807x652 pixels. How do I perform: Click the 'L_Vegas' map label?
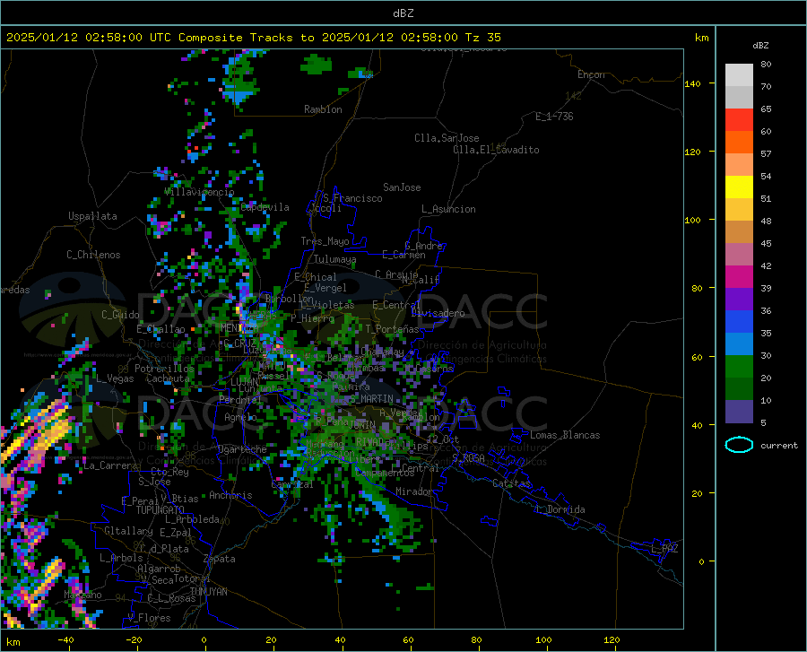(x=115, y=378)
